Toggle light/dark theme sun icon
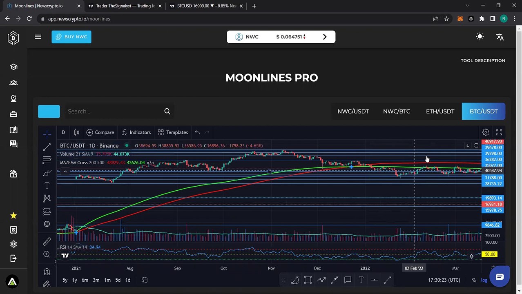This screenshot has height=294, width=522. coord(480,37)
